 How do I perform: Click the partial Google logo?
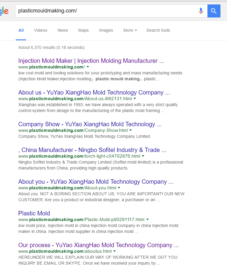4,11
